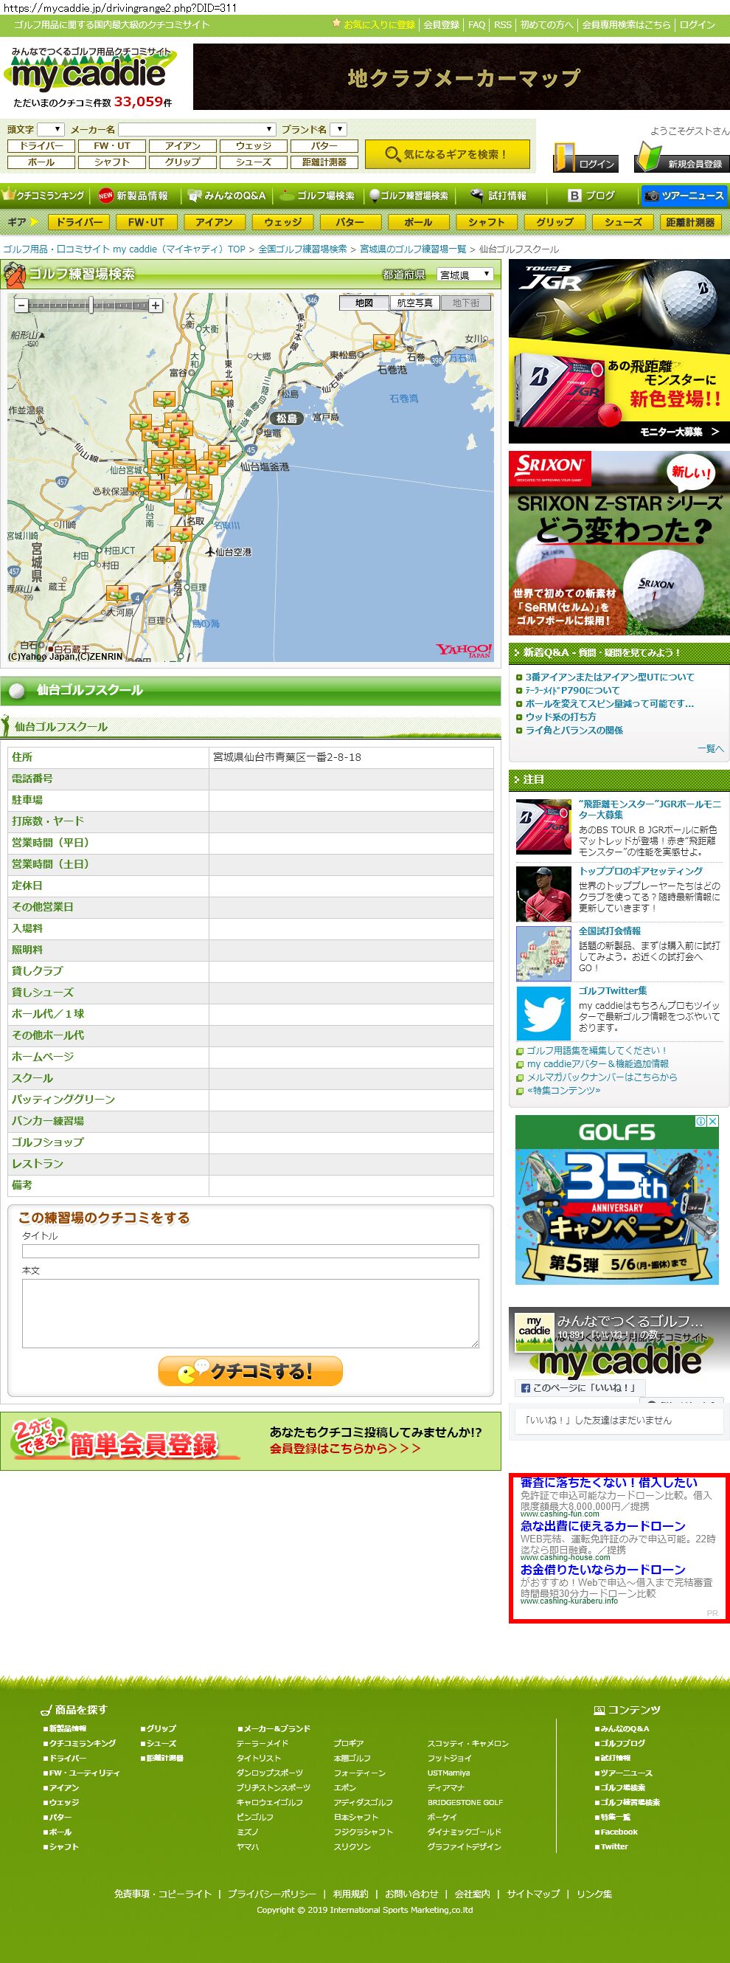Click the map zoom in plus button
This screenshot has height=1963, width=730.
coord(156,306)
